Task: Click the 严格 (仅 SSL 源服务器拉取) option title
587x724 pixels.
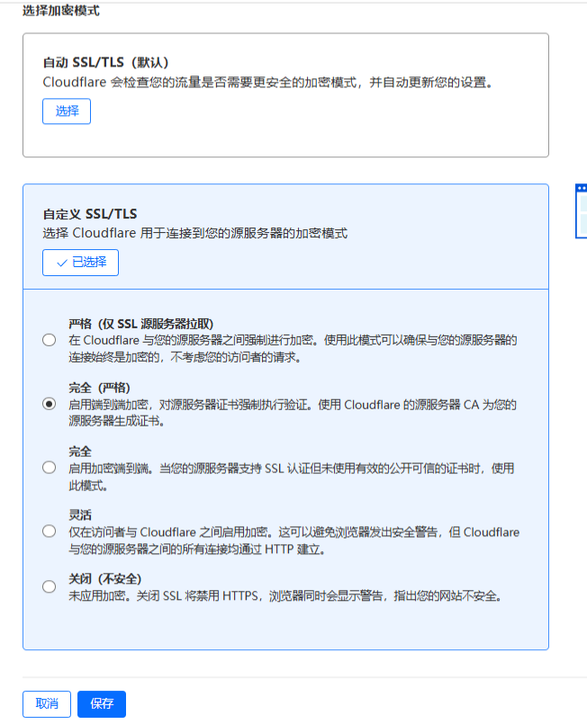Action: click(x=140, y=324)
